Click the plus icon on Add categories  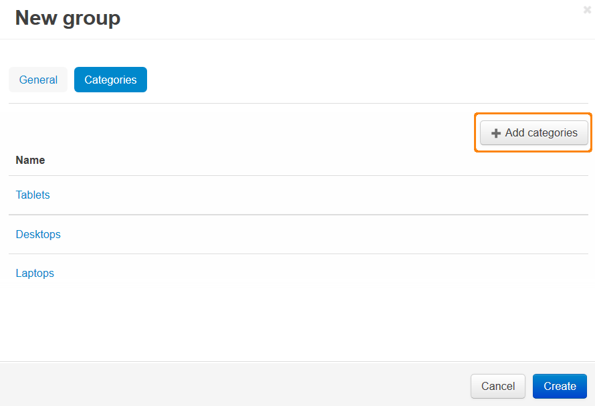[x=495, y=133]
